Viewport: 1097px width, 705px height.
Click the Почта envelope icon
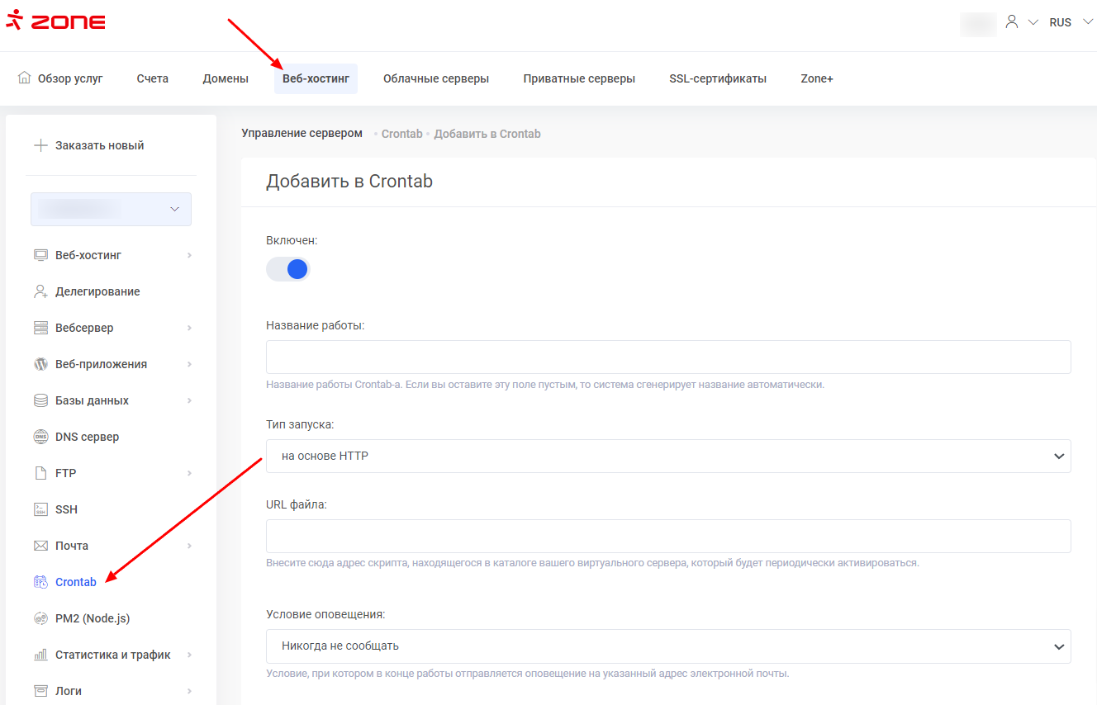pyautogui.click(x=40, y=546)
